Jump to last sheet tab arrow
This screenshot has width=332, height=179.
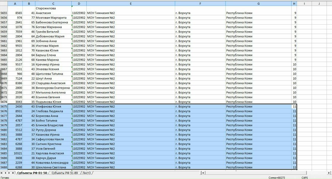(x=13, y=172)
